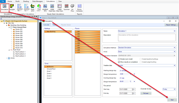Pin the Energy Simulator project tree panel

click(34, 17)
